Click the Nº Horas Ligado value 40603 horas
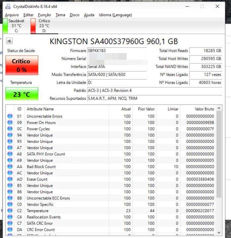231x238 pixels. pyautogui.click(x=206, y=83)
